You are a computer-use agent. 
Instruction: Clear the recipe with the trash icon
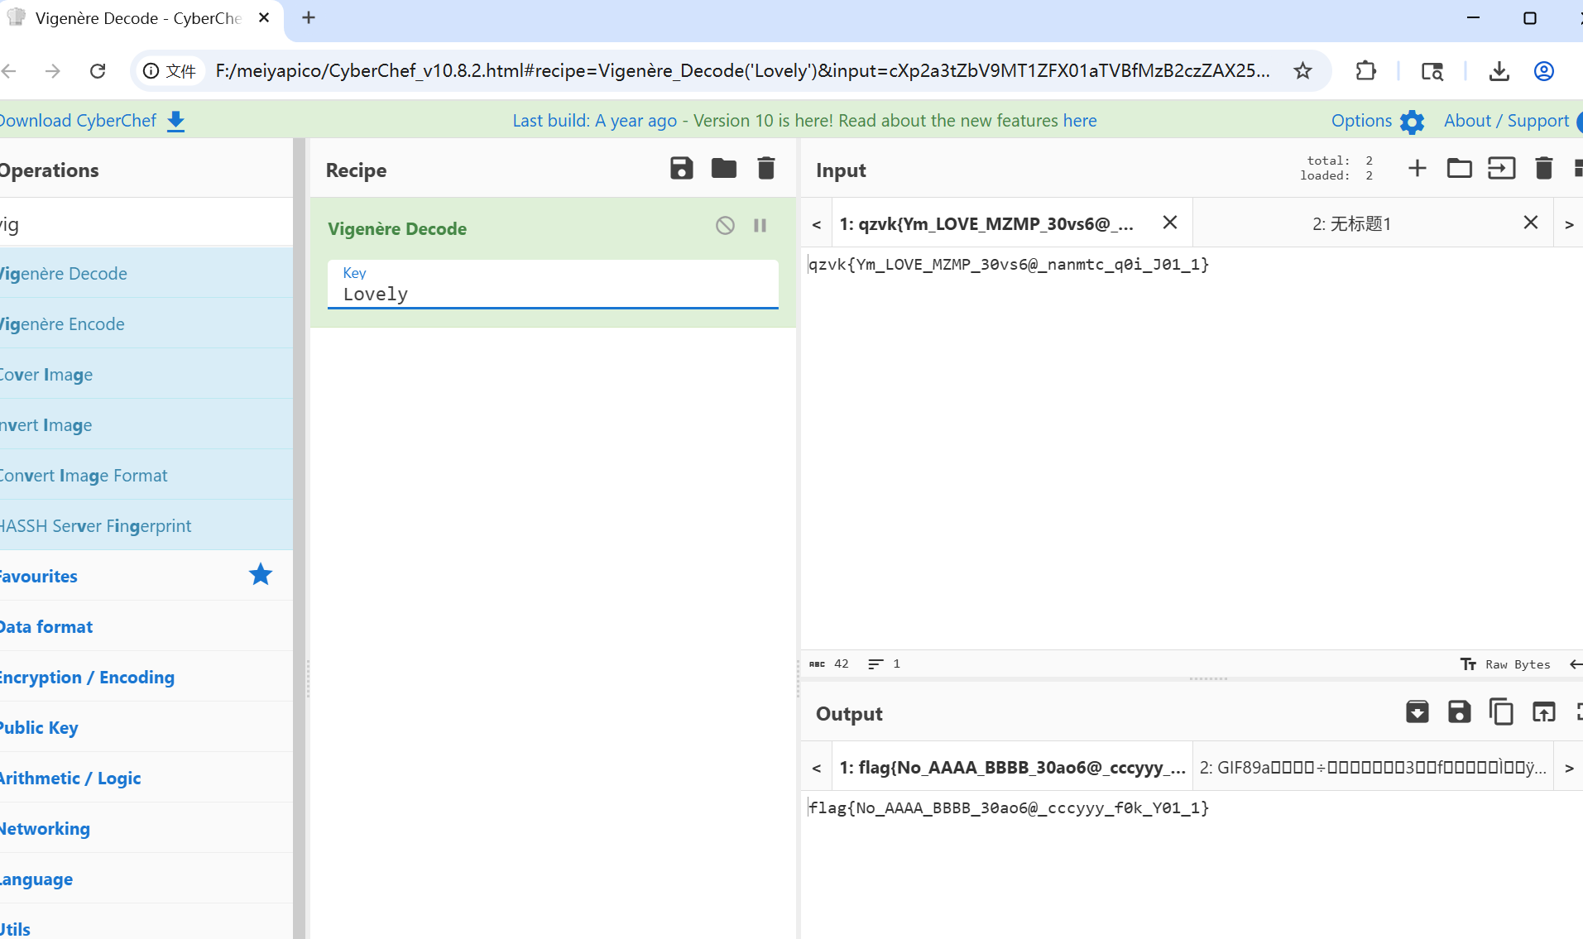click(x=766, y=169)
